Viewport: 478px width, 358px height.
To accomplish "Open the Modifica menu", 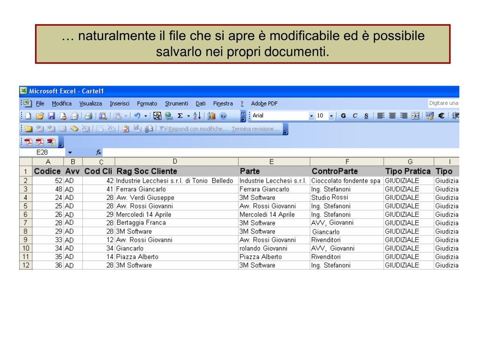I will 62,103.
